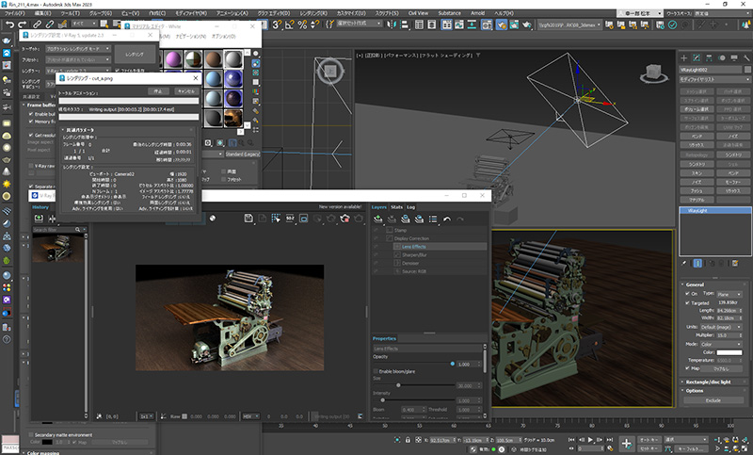Click the stop render teapot icon in VFB

pos(344,219)
